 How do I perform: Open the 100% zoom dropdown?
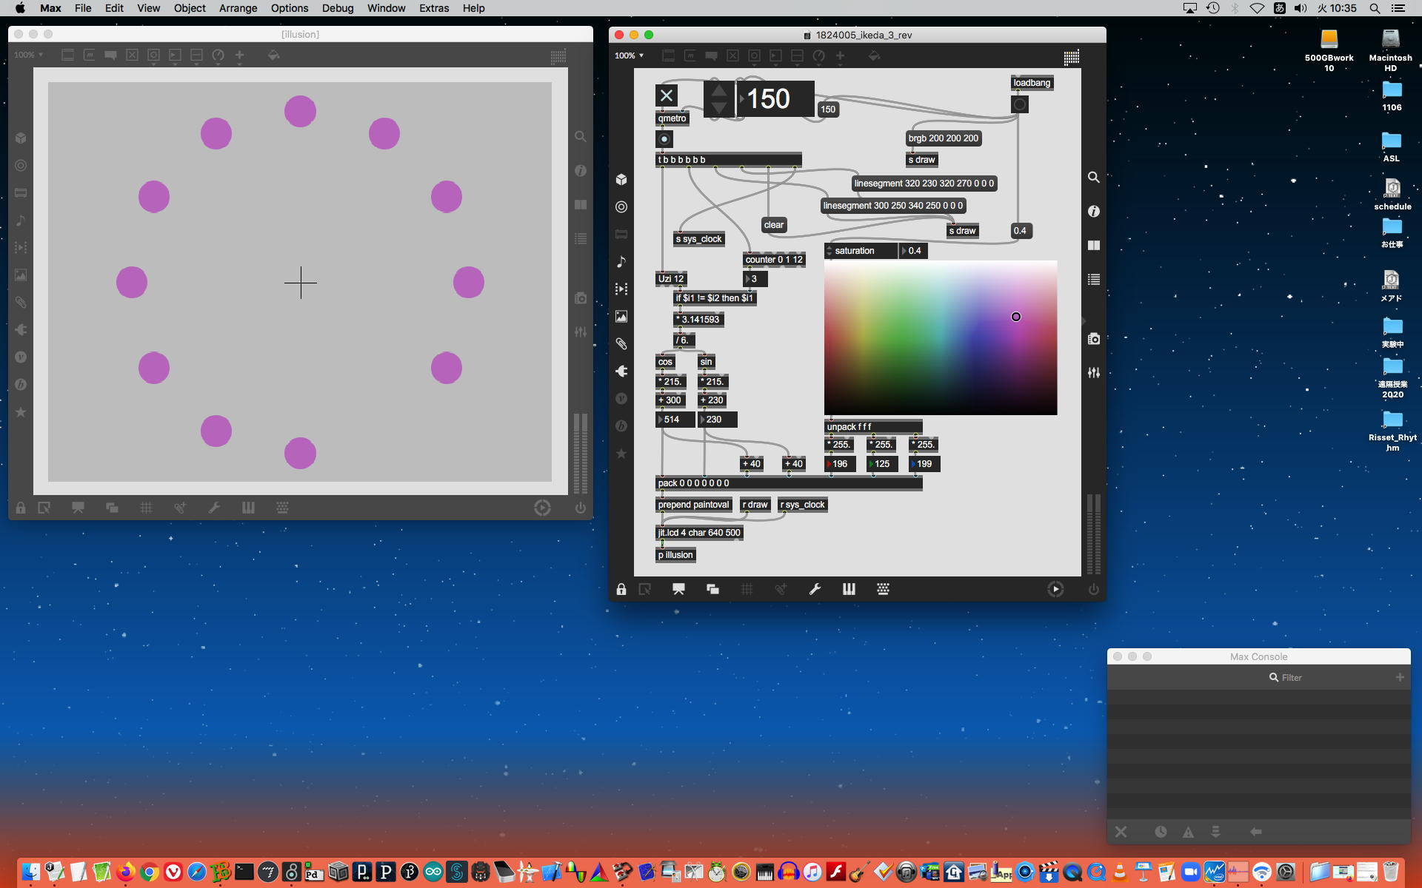click(629, 55)
